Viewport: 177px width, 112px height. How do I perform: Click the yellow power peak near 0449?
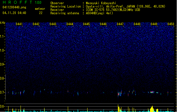152,109
